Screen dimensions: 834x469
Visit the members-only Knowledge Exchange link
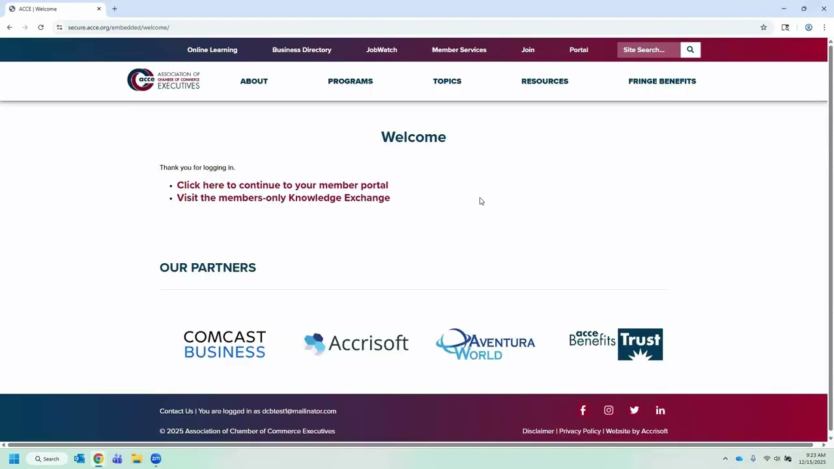283,198
